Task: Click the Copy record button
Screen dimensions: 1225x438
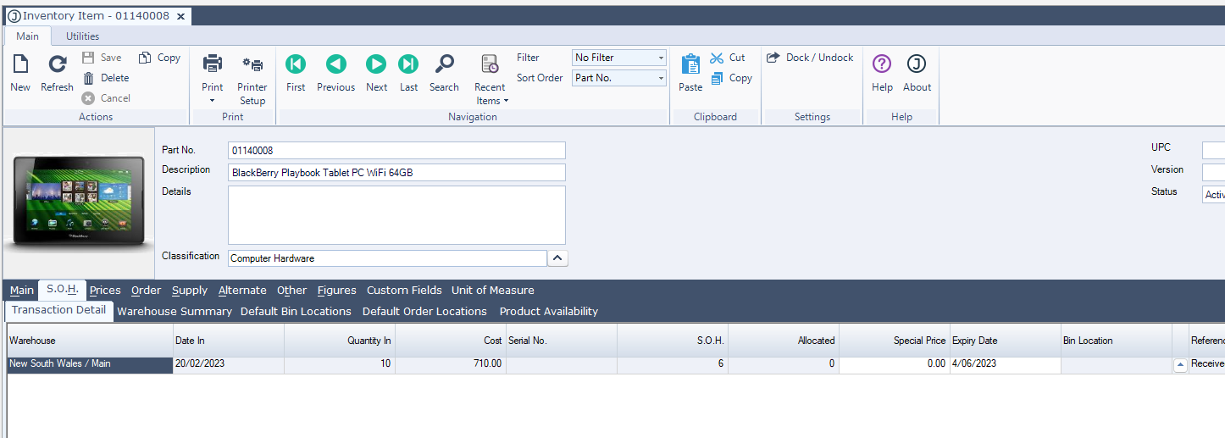Action: click(160, 58)
